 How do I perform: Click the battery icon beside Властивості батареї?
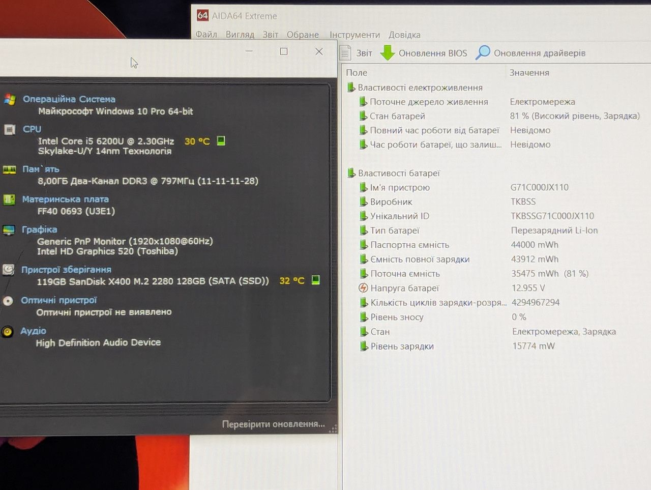[351, 173]
